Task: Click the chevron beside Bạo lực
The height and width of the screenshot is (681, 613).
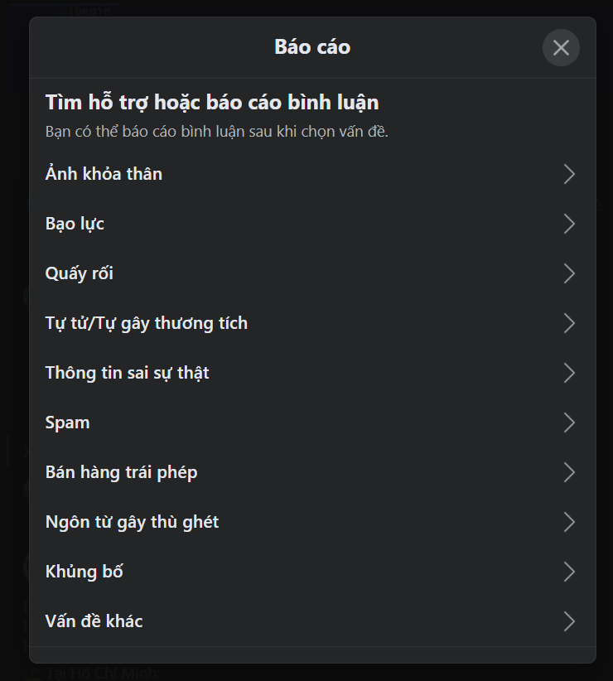Action: pyautogui.click(x=569, y=224)
